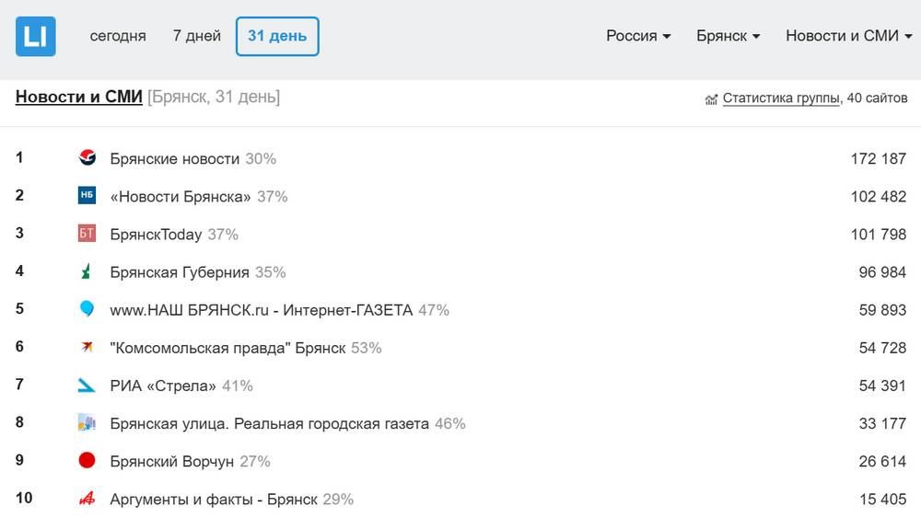Select the 31 день period tab
921x518 pixels.
click(x=277, y=36)
